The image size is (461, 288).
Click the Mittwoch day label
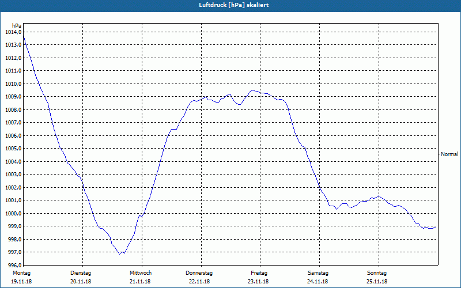click(x=141, y=273)
